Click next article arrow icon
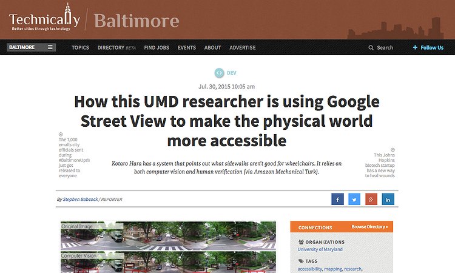This screenshot has height=273, width=455. pos(393,150)
